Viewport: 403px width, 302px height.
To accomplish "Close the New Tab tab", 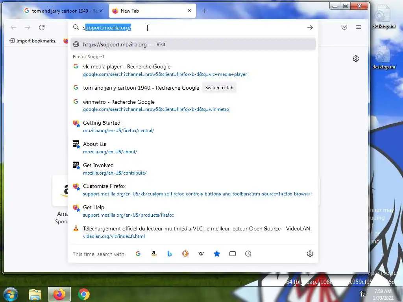I will point(190,11).
